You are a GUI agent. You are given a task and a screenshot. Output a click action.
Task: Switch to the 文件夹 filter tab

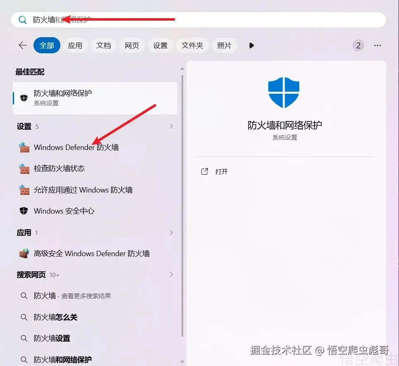pos(192,45)
